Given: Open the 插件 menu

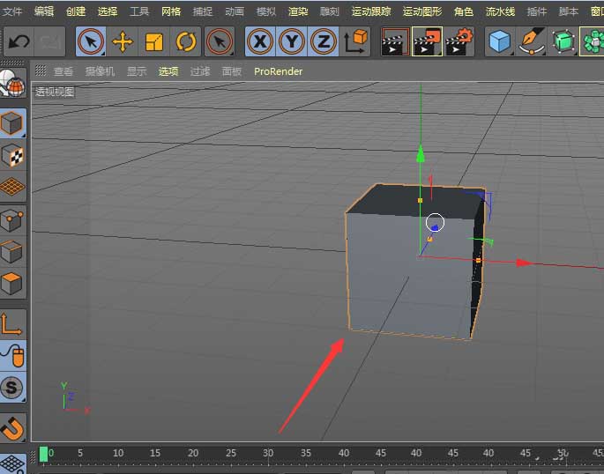Looking at the screenshot, I should [x=537, y=11].
